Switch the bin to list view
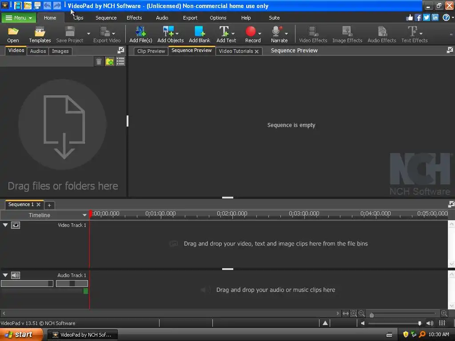 point(120,61)
